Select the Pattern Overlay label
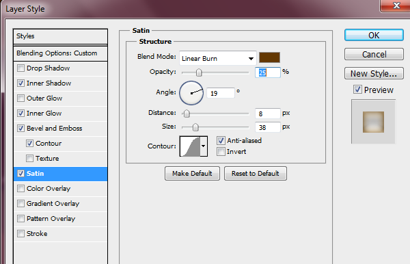410x264 pixels. click(x=51, y=218)
